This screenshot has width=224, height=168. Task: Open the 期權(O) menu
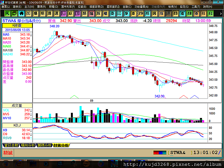53,7
